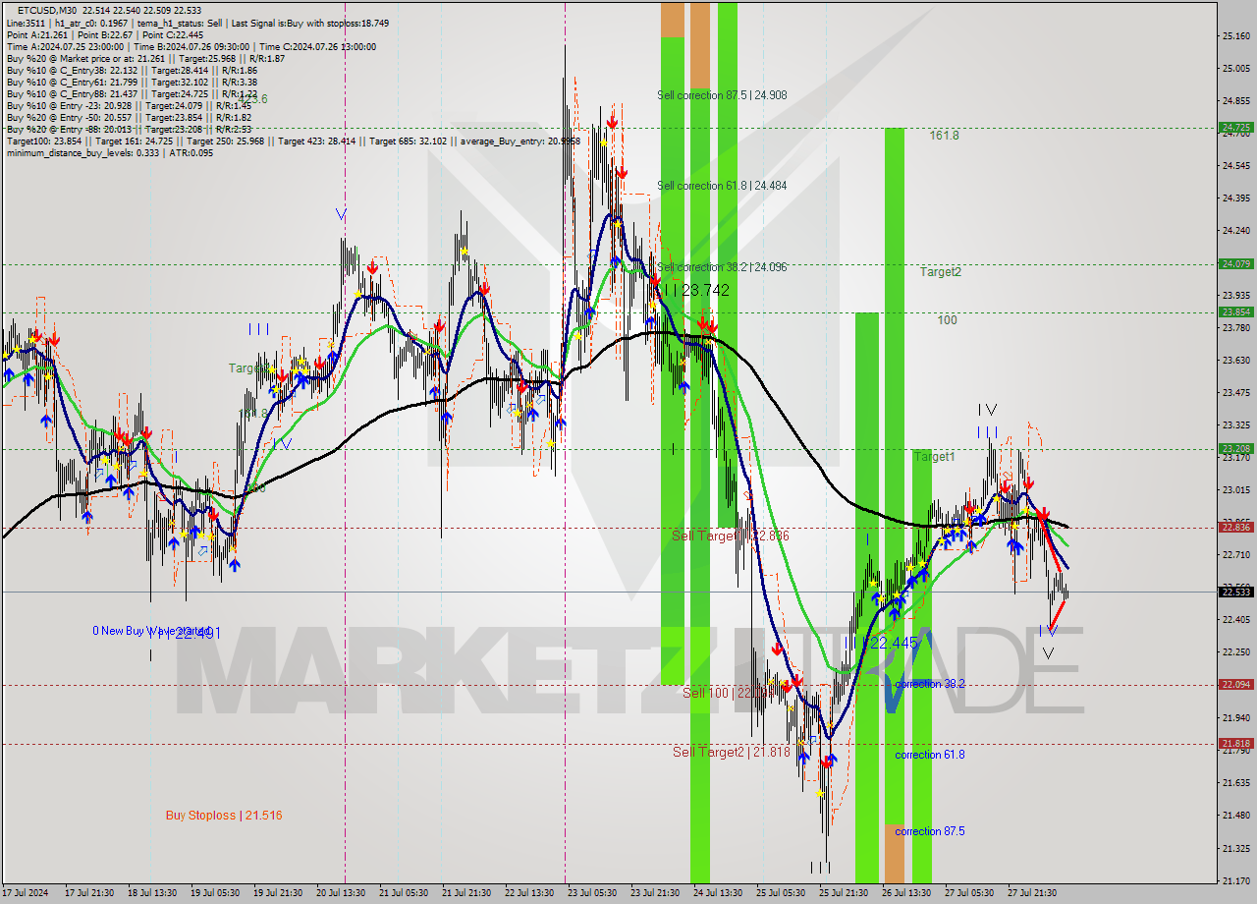Select the 'Buy %20 @ Entry -50: 20.557' line

[x=129, y=118]
